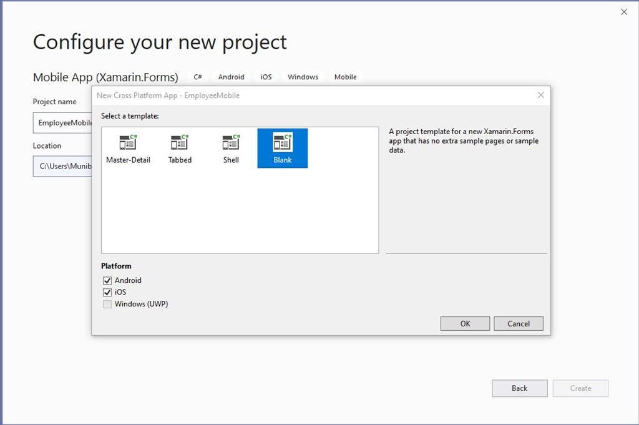Viewport: 639px width, 425px height.
Task: Focus the Project name input field
Action: [62, 123]
